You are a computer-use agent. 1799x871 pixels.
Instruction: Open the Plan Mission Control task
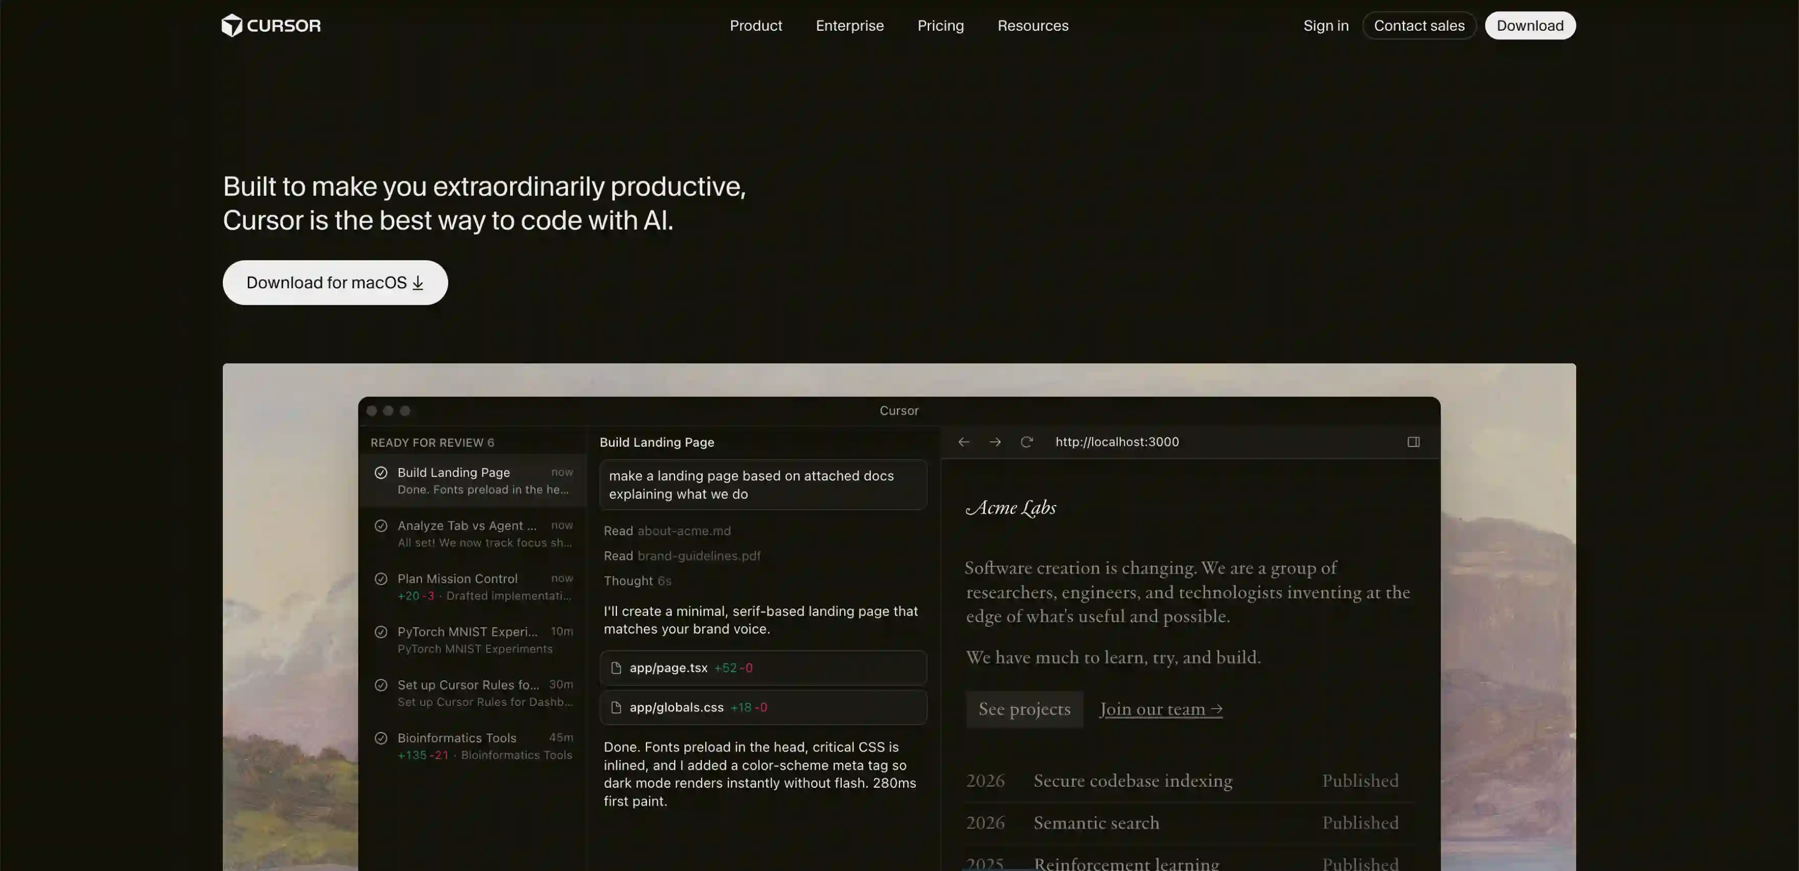click(473, 587)
